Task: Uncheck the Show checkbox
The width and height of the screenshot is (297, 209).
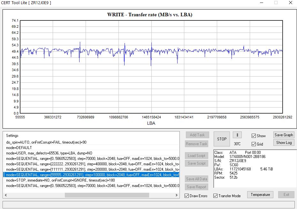Action: coord(254,136)
